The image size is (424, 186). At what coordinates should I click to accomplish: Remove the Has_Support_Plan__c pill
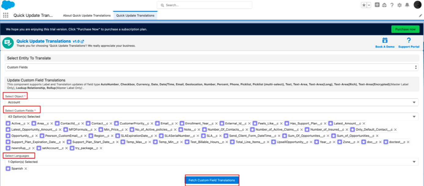point(325,124)
